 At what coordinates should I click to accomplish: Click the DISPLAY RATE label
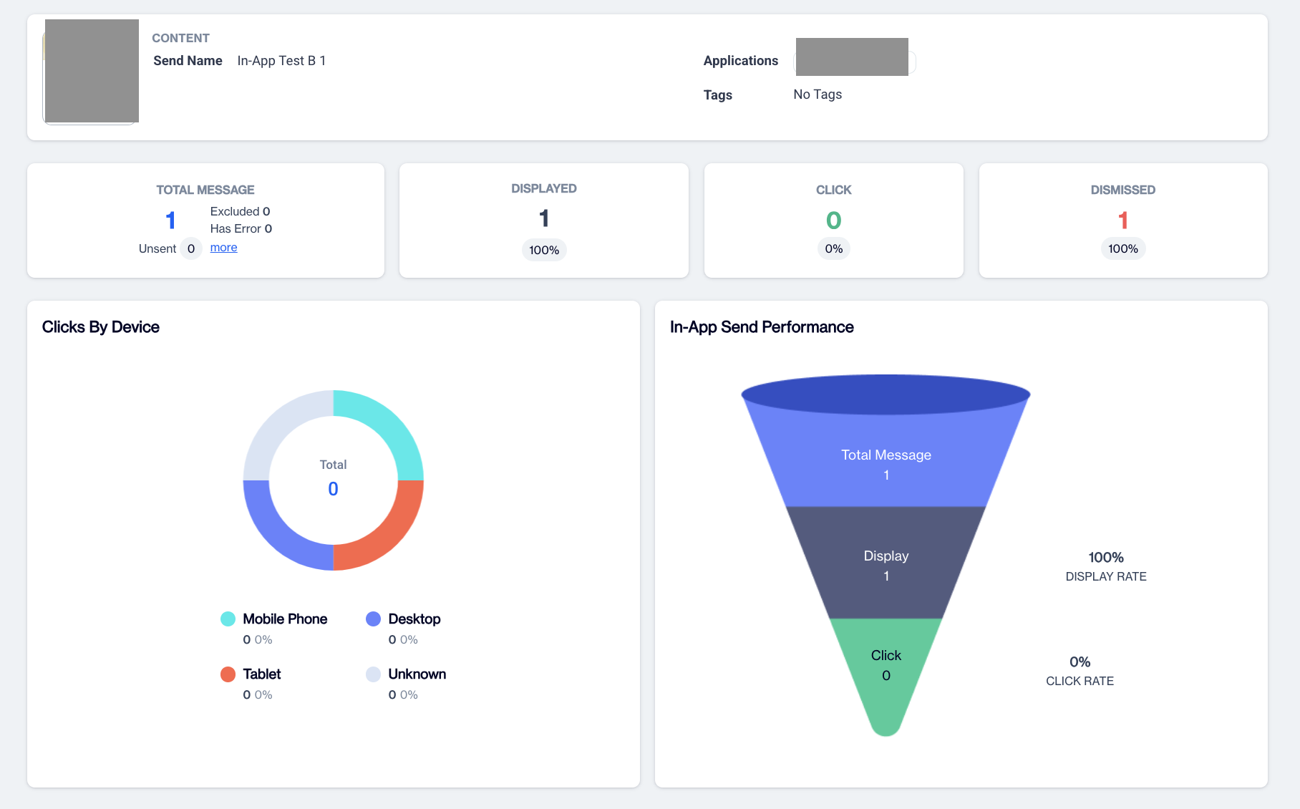[1106, 576]
